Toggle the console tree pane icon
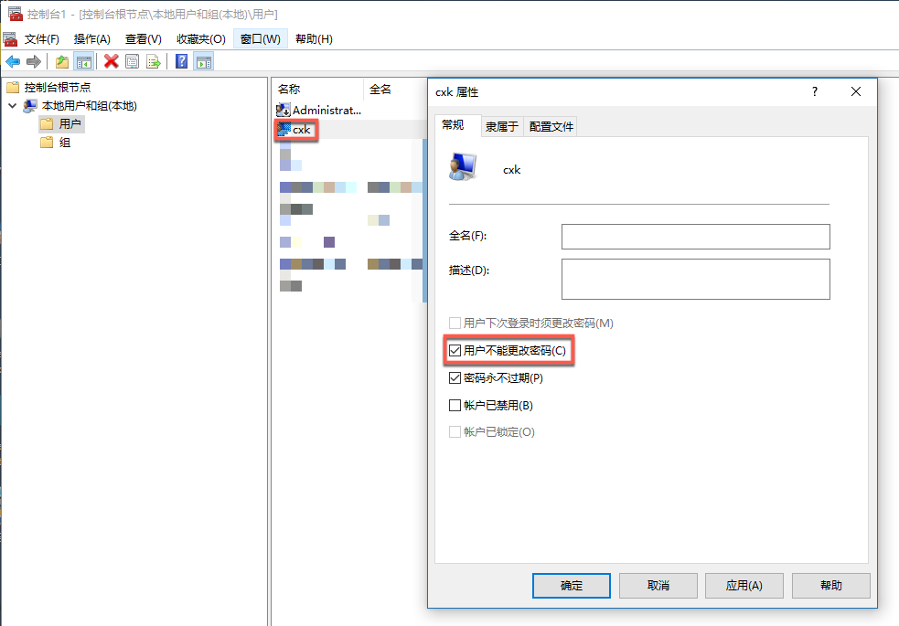 pyautogui.click(x=82, y=61)
